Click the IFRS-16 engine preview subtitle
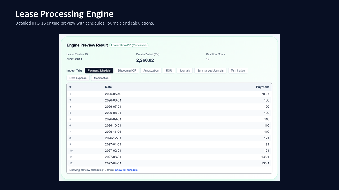The width and height of the screenshot is (339, 190). 84,23
